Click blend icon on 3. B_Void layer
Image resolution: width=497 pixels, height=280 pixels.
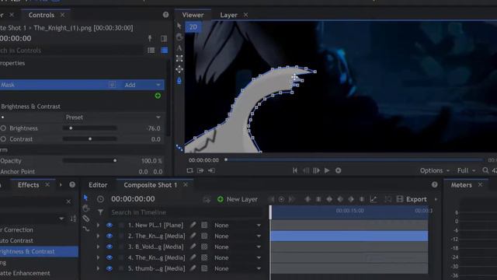coord(204,247)
